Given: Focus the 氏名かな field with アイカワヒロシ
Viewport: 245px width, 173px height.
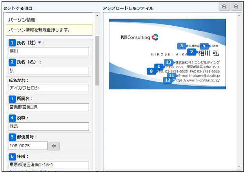Looking at the screenshot, I should coord(49,88).
